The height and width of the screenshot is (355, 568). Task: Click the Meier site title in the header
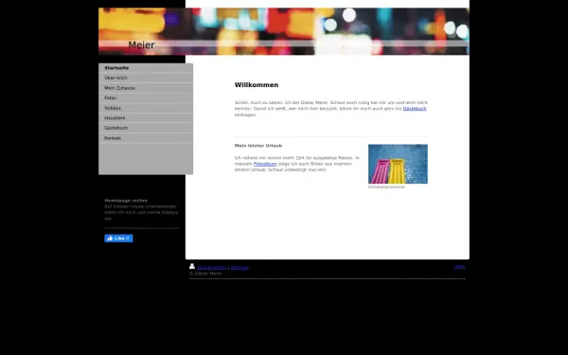pos(141,44)
